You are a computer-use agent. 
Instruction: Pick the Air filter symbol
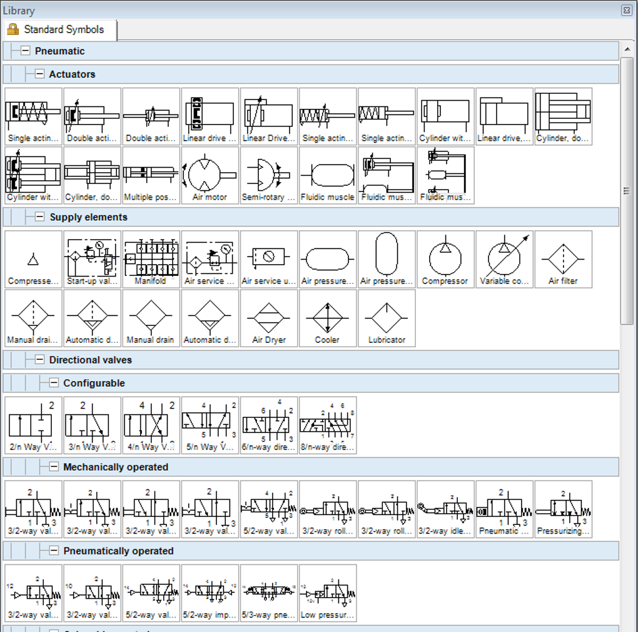(562, 259)
